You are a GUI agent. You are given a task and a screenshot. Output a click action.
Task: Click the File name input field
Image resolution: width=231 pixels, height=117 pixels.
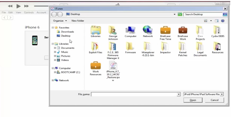click(x=134, y=94)
